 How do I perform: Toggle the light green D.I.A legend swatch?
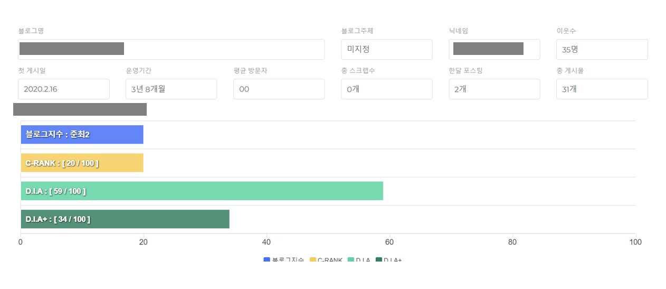pyautogui.click(x=351, y=260)
